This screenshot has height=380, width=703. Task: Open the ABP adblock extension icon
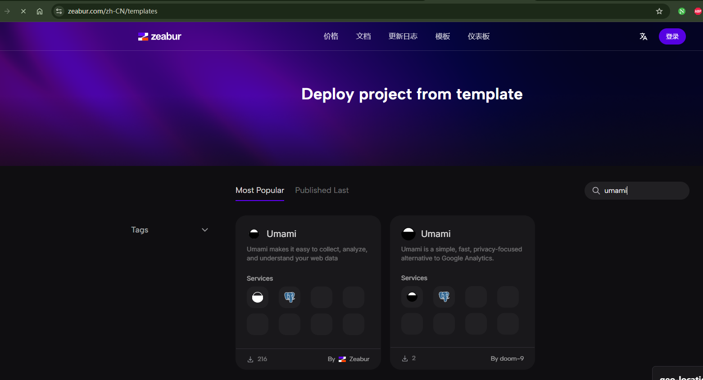698,11
